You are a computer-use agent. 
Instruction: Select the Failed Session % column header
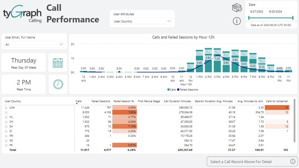pos(123,101)
